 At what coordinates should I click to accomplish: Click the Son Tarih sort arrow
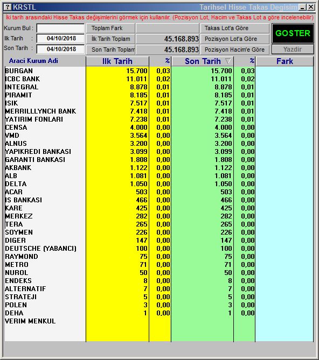[x=228, y=61]
